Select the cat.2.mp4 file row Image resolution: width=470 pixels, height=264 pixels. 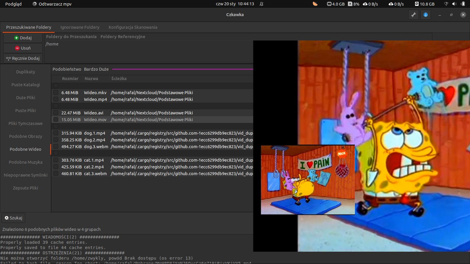click(x=152, y=167)
